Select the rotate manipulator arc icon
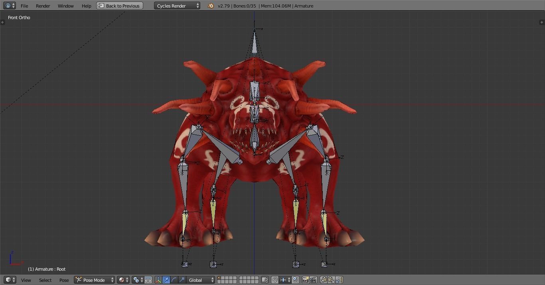Image resolution: width=545 pixels, height=285 pixels. click(x=174, y=280)
